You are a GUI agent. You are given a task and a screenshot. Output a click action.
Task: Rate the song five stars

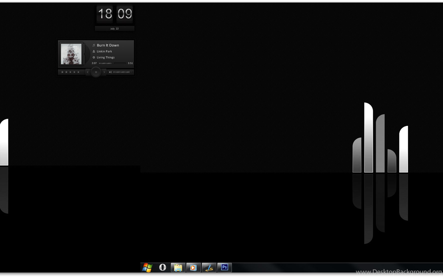click(x=78, y=72)
